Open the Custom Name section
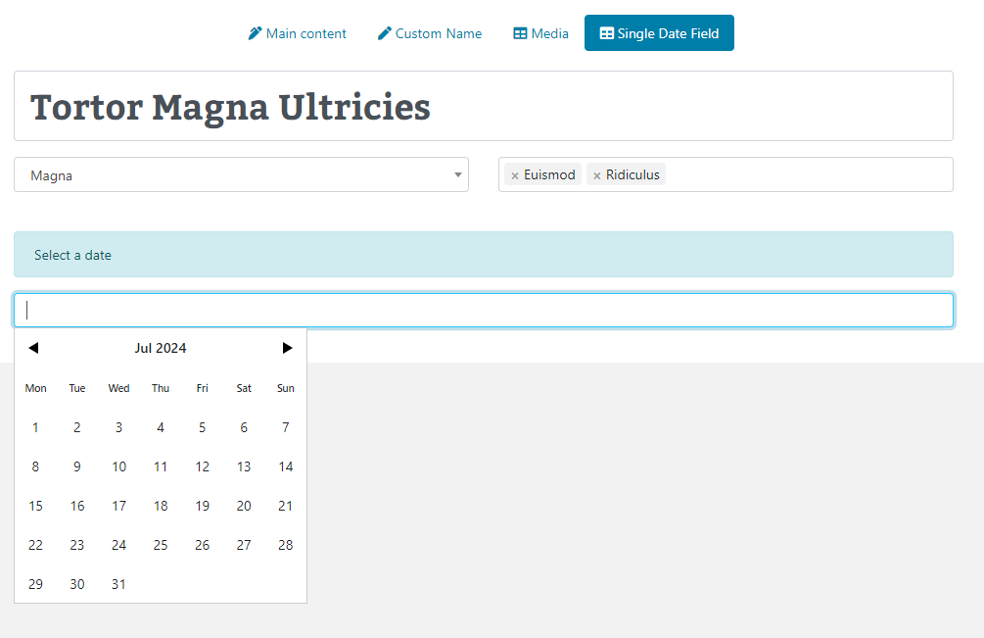The height and width of the screenshot is (638, 984). (x=430, y=32)
